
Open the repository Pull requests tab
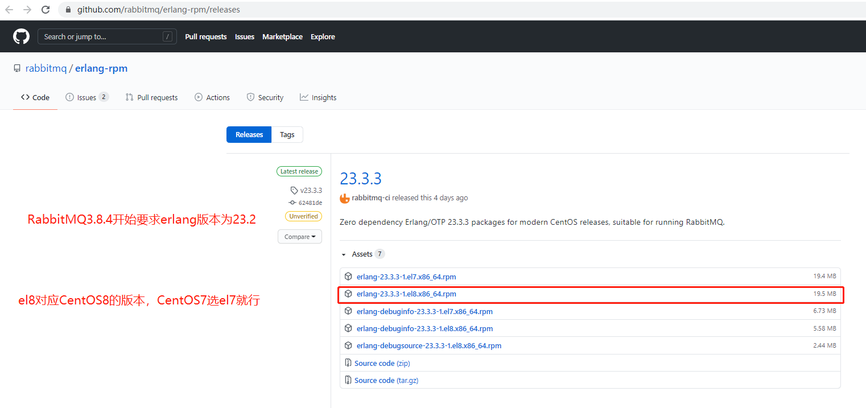pos(151,97)
